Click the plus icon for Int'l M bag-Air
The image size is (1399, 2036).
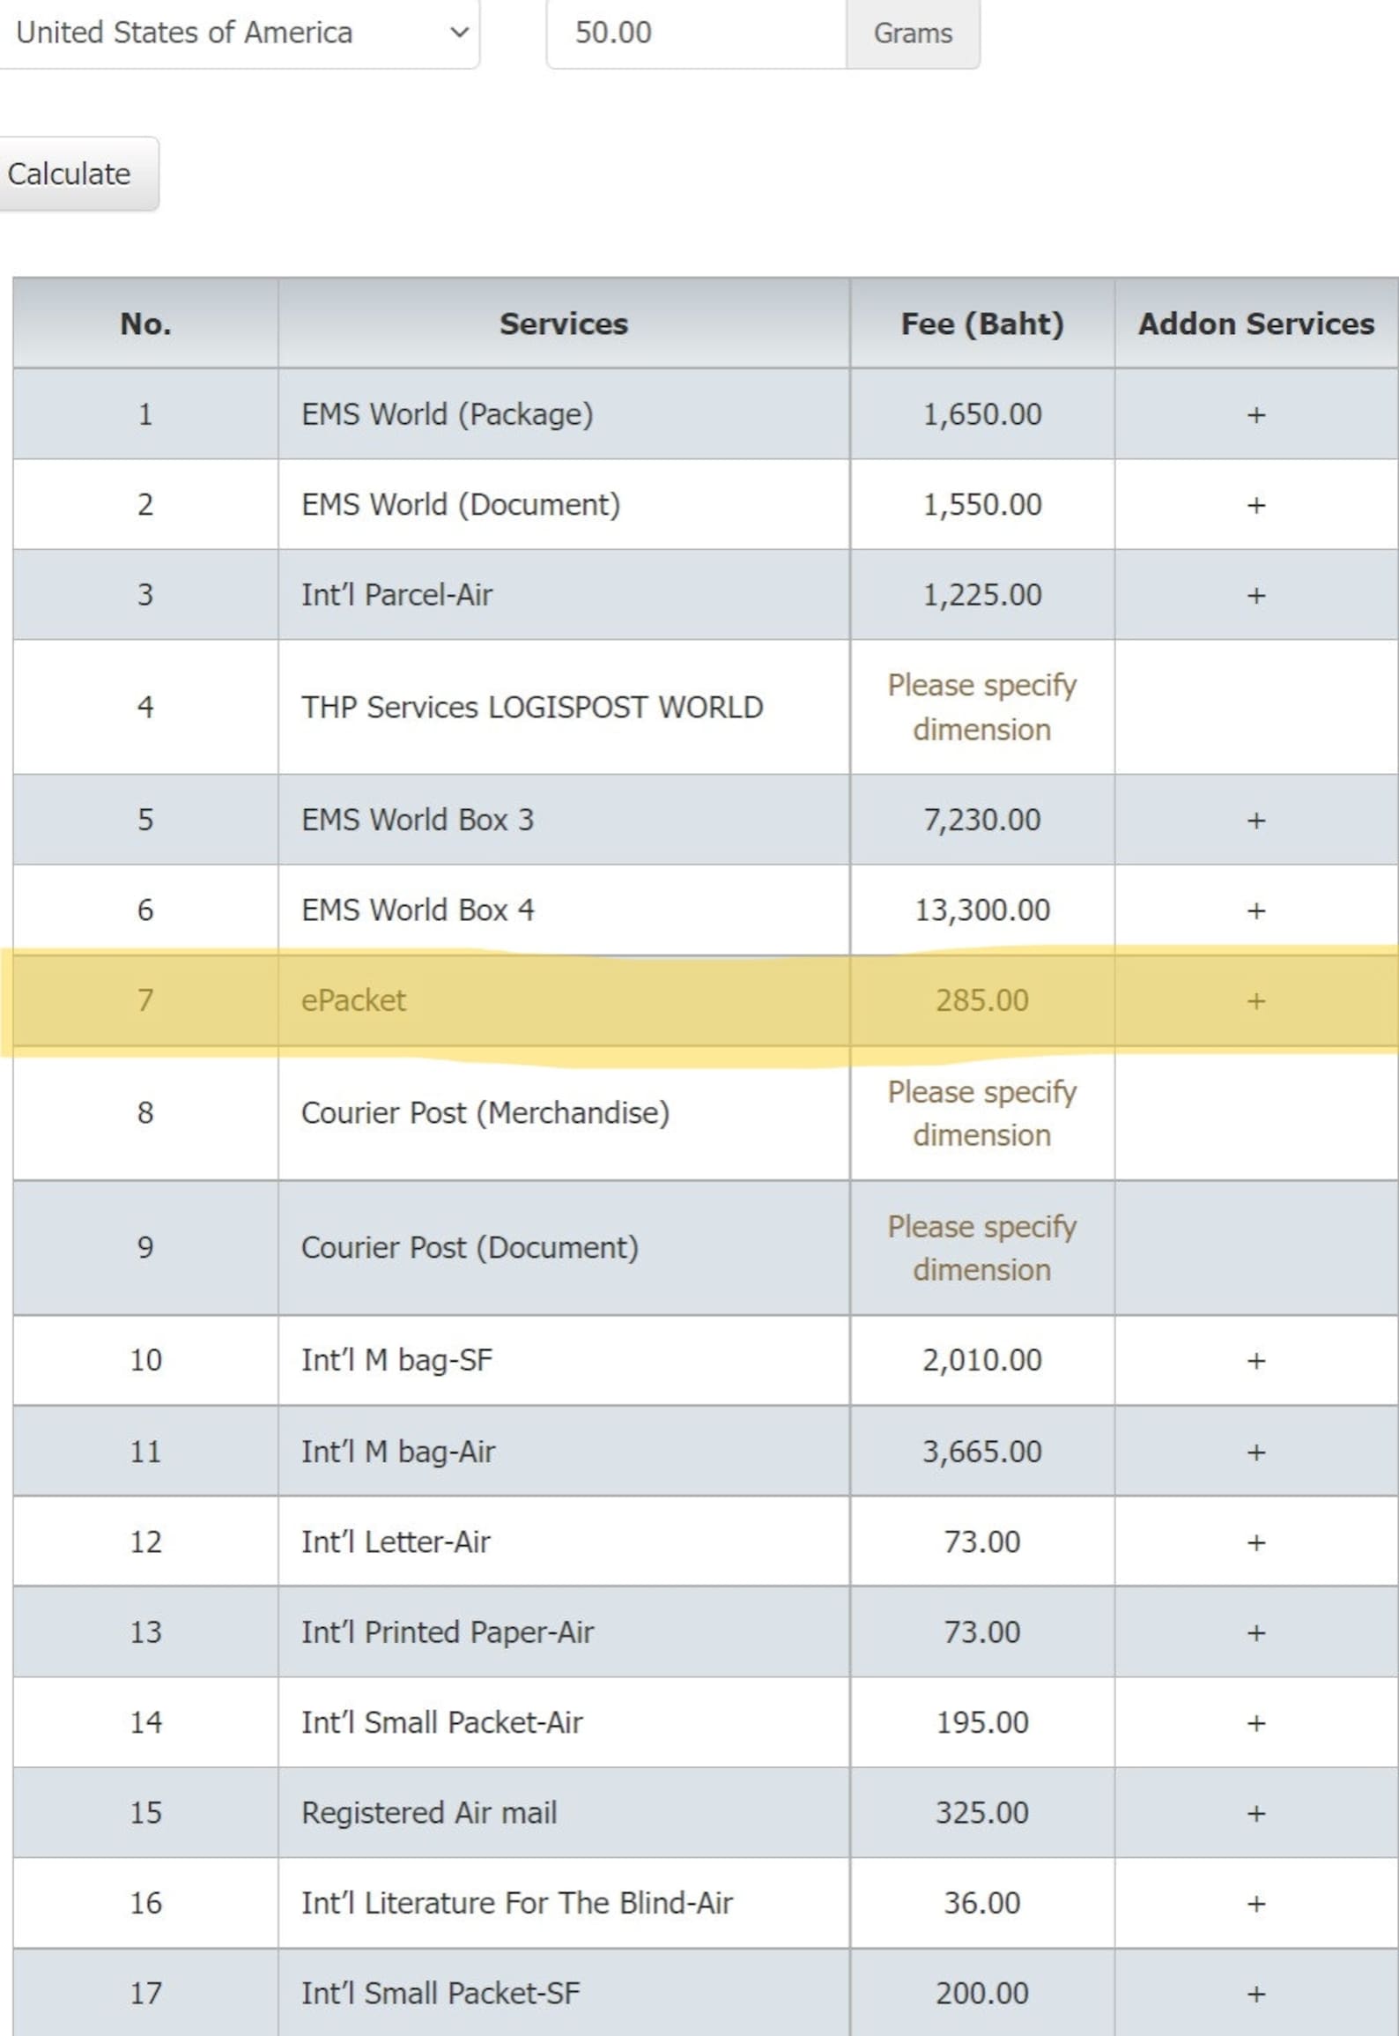pos(1256,1452)
